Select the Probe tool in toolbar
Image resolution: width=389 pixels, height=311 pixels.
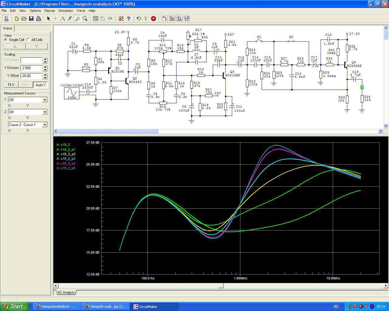[x=77, y=19]
